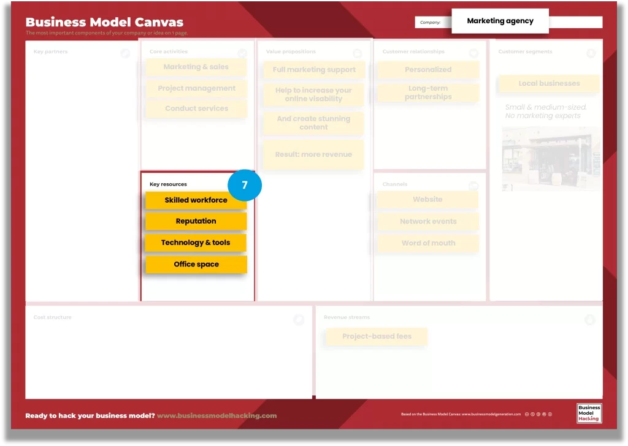The height and width of the screenshot is (446, 628).
Task: Select the Technology & tools sticky note
Action: pos(196,243)
